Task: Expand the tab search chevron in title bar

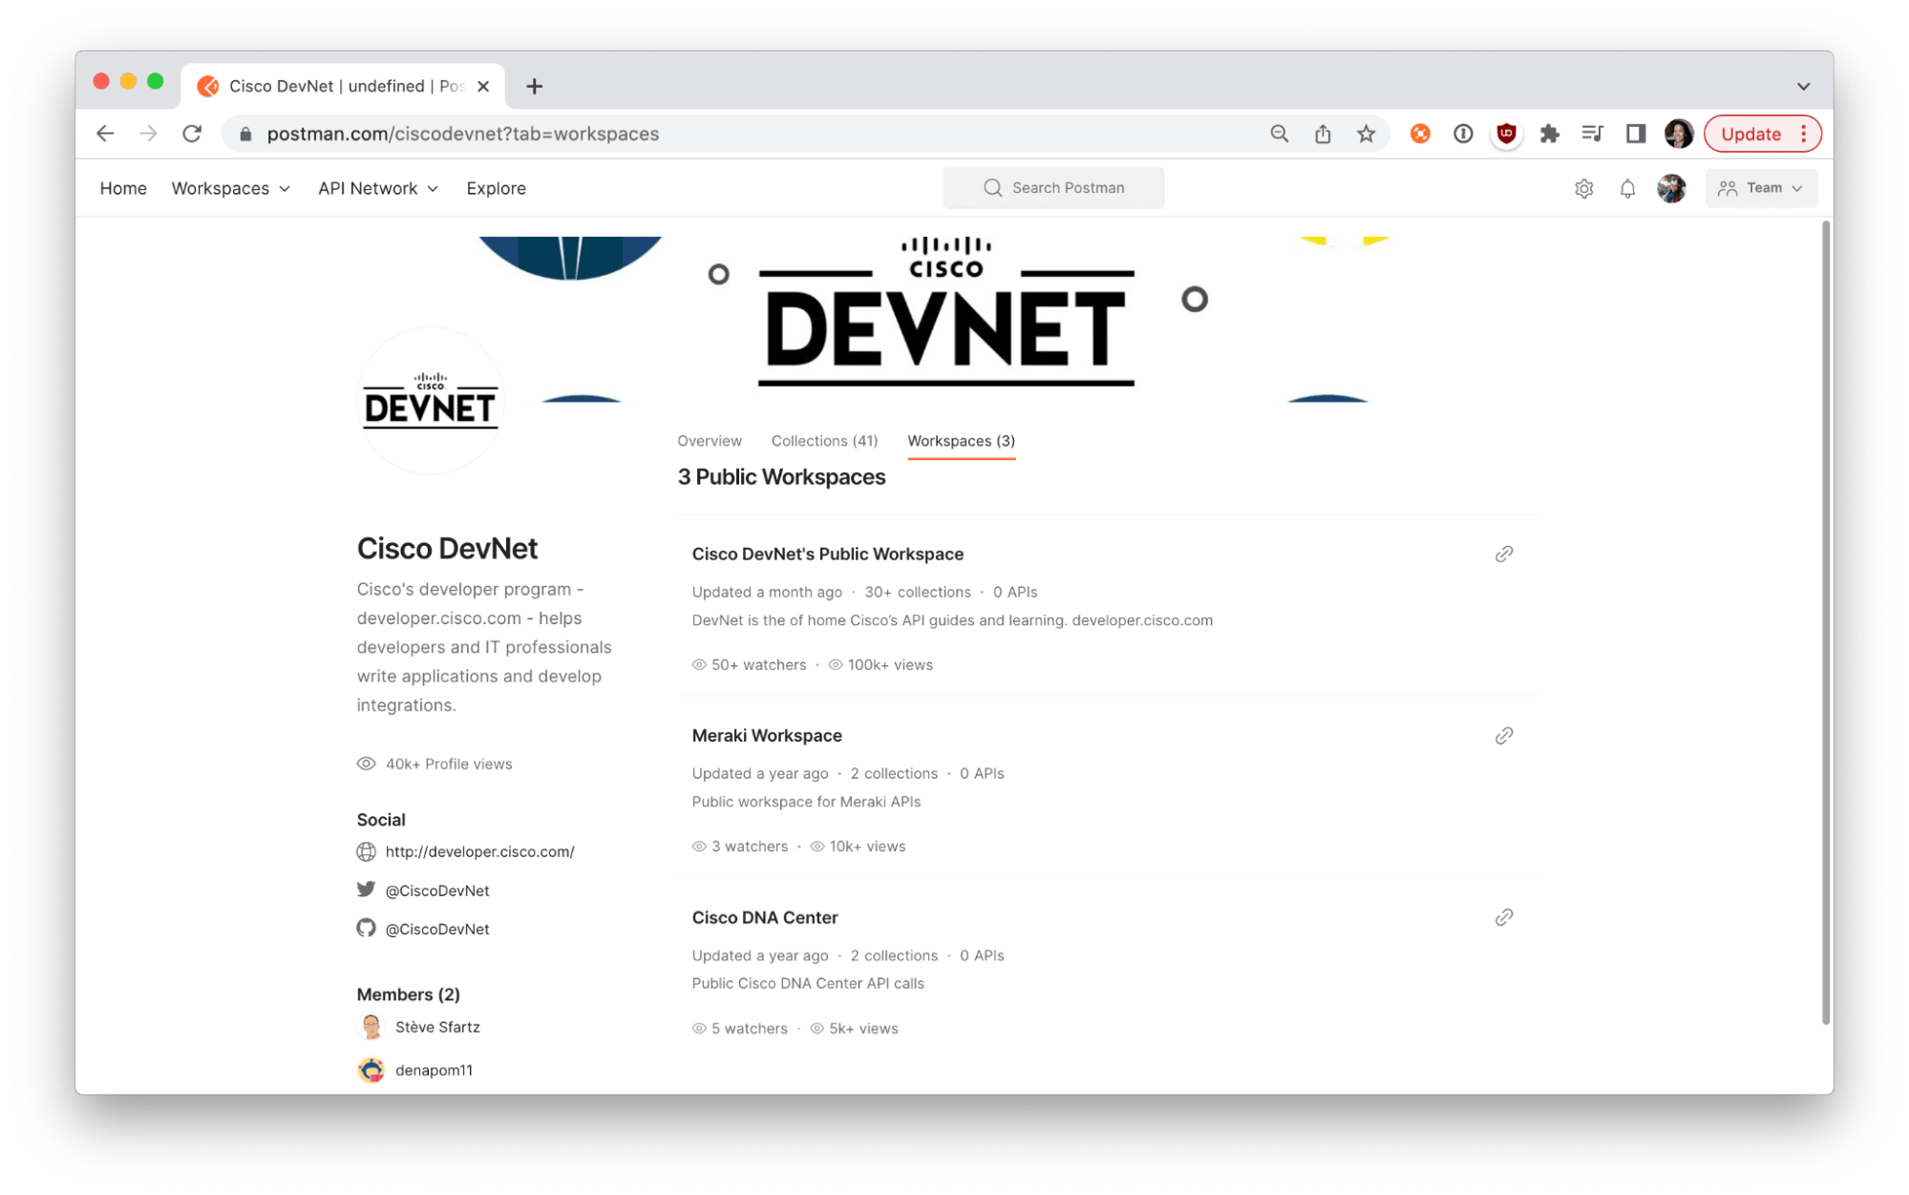Action: click(x=1803, y=86)
